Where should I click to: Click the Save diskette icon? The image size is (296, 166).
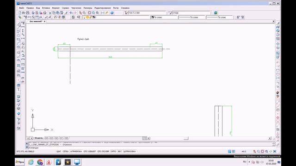pyautogui.click(x=28, y=13)
